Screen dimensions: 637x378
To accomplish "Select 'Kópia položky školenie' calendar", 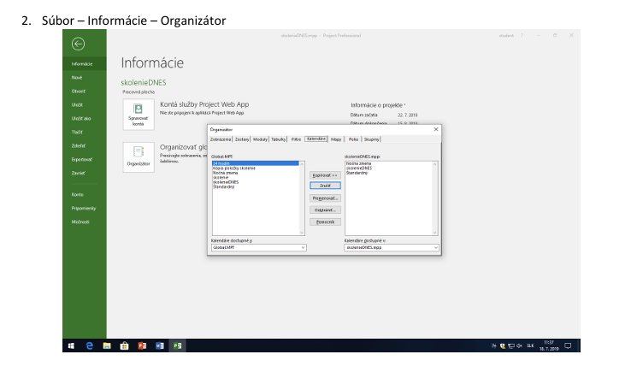I will [234, 168].
